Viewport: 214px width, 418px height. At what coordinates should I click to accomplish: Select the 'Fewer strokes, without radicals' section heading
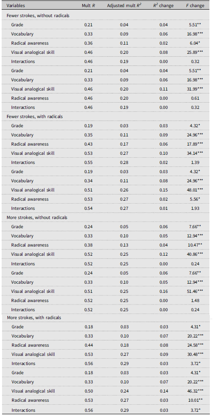pyautogui.click(x=38, y=15)
